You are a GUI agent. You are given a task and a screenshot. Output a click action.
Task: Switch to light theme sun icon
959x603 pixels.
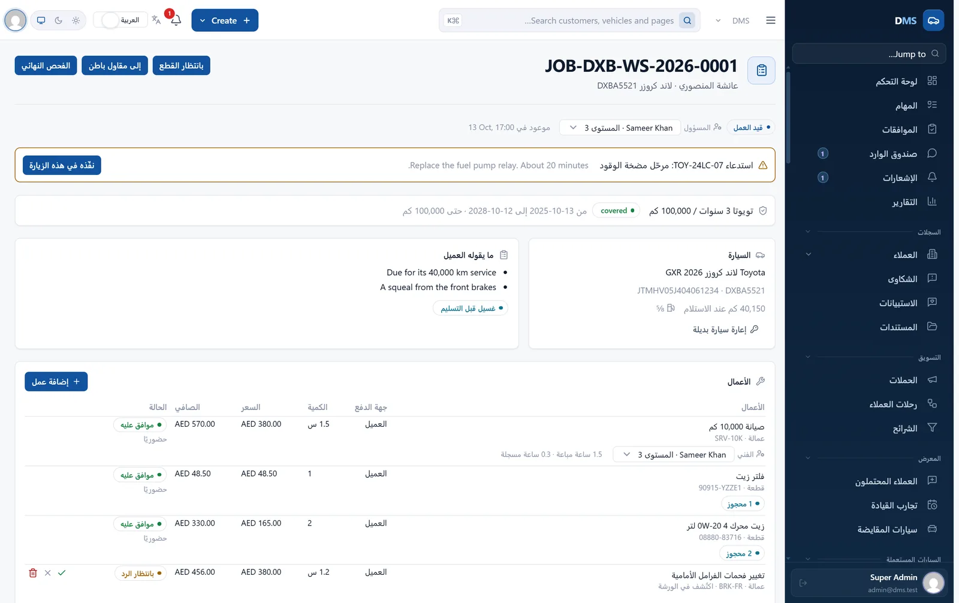76,20
